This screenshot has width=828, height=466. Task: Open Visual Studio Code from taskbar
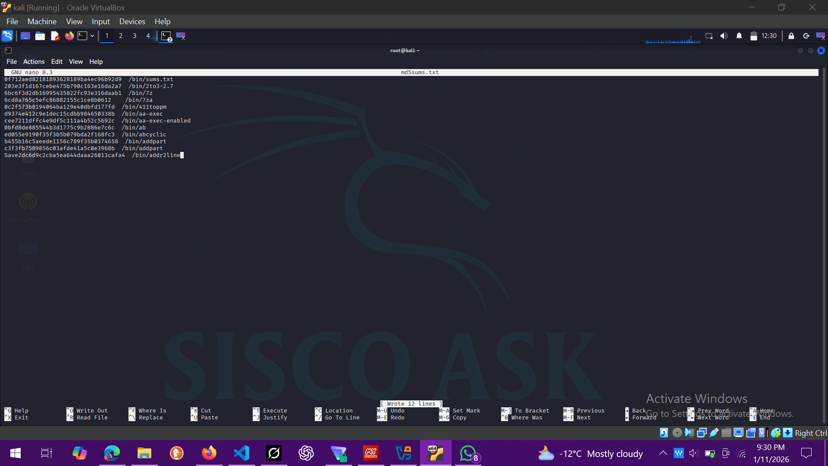241,453
